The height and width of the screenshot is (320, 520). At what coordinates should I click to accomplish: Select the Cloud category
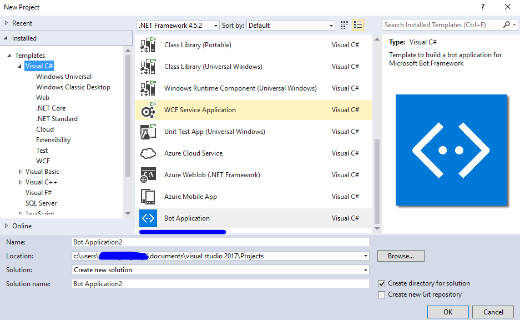45,129
